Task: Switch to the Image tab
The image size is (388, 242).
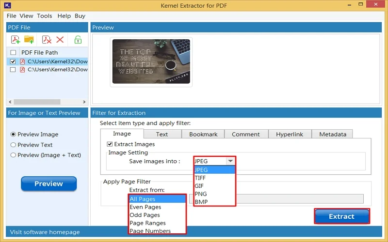Action: pos(122,134)
